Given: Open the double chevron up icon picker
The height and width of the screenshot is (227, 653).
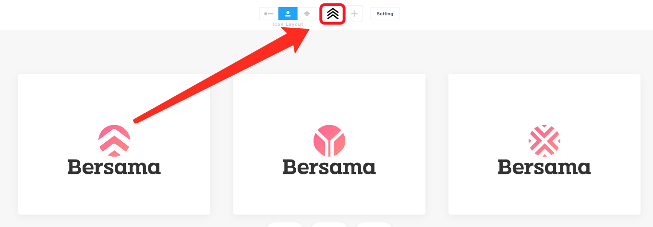Looking at the screenshot, I should pyautogui.click(x=333, y=14).
